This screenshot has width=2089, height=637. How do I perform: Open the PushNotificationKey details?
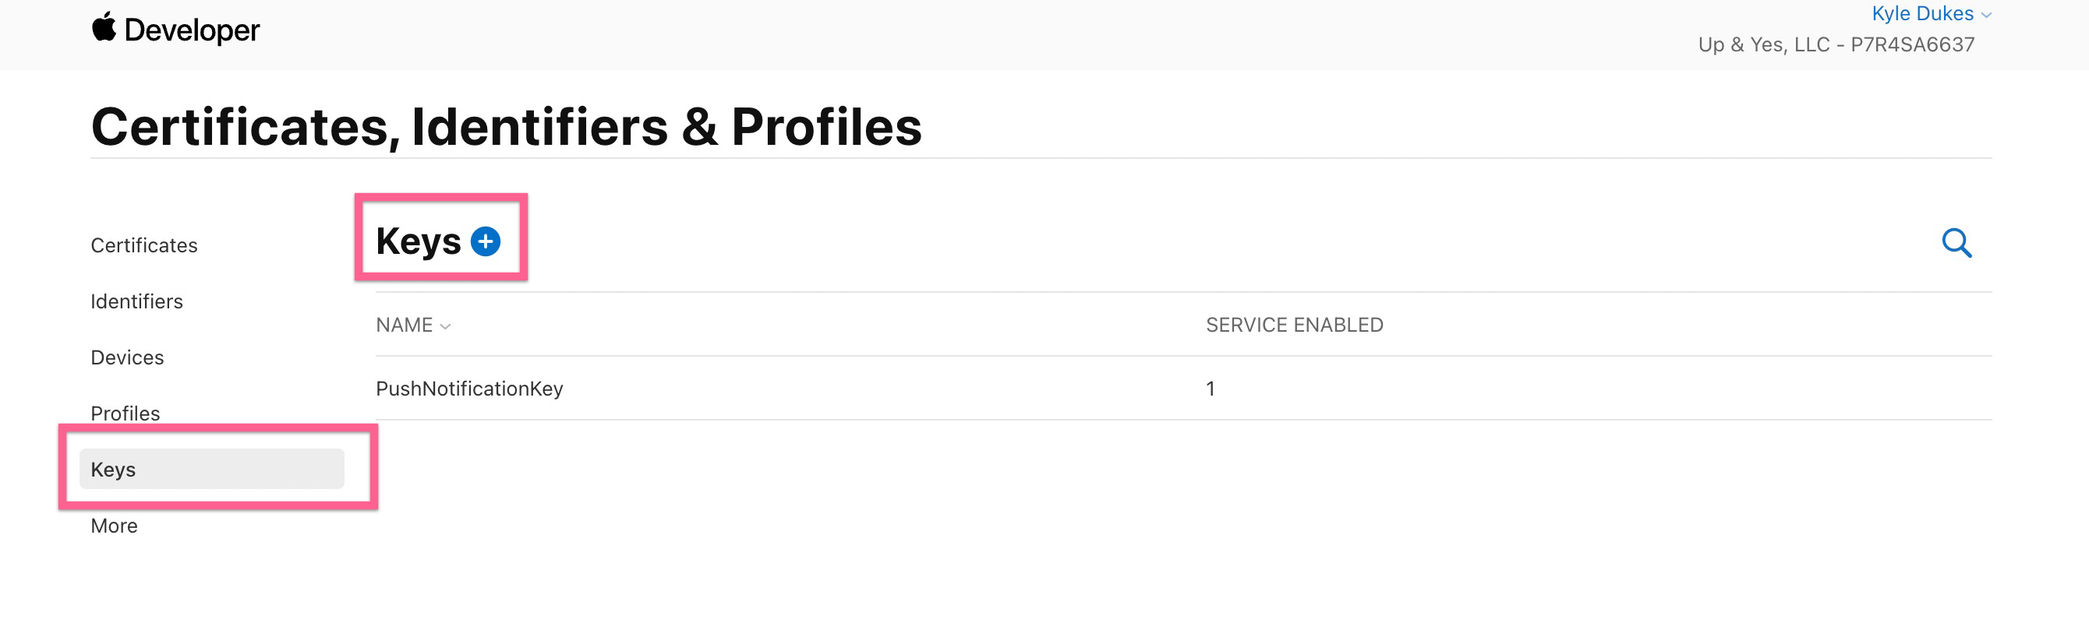tap(469, 389)
